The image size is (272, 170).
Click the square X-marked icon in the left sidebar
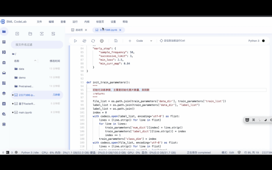pos(4,104)
